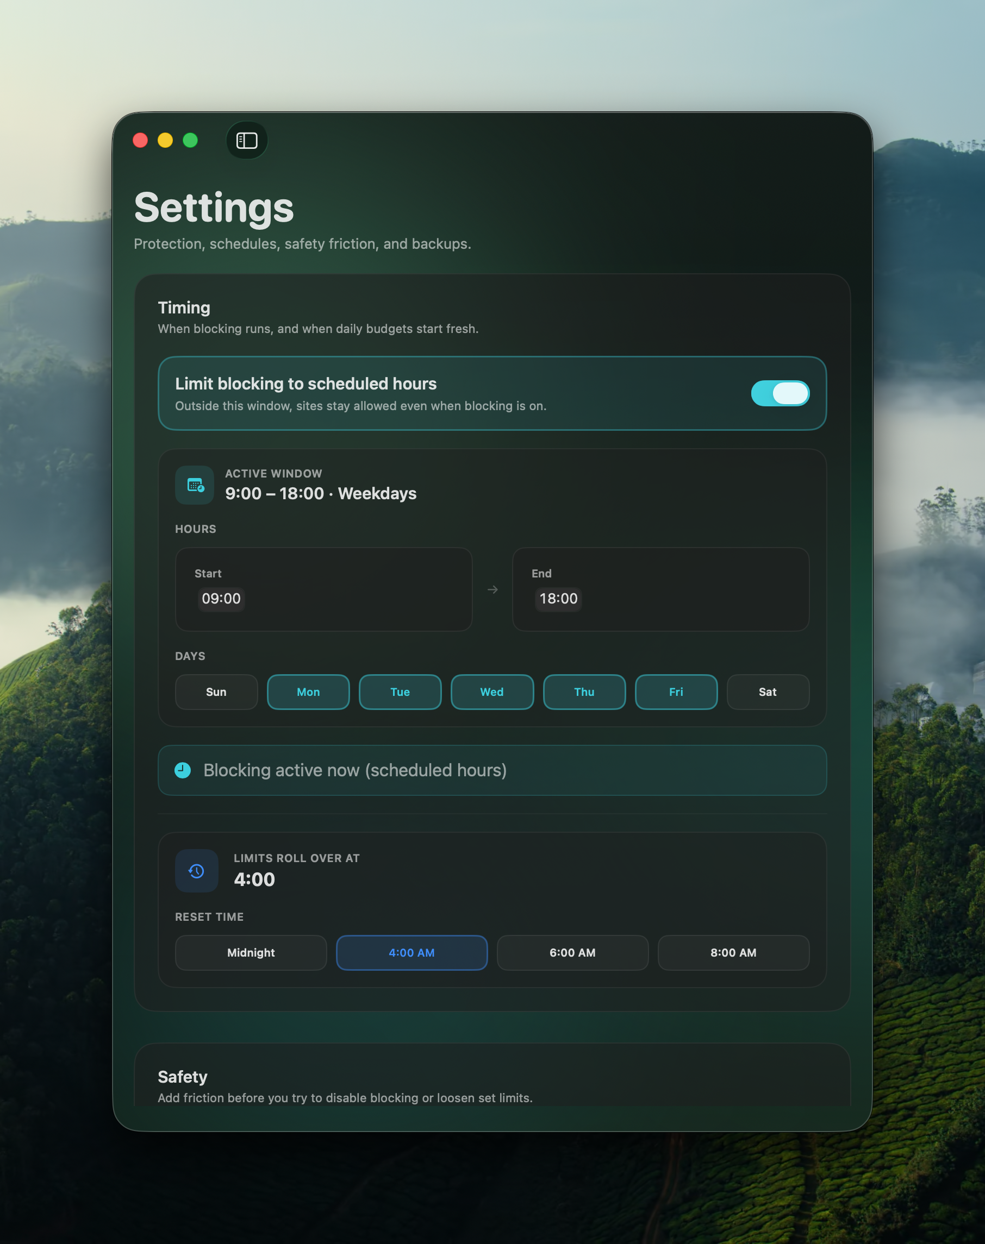Click the Safety section heading
Viewport: 985px width, 1244px height.
tap(182, 1076)
